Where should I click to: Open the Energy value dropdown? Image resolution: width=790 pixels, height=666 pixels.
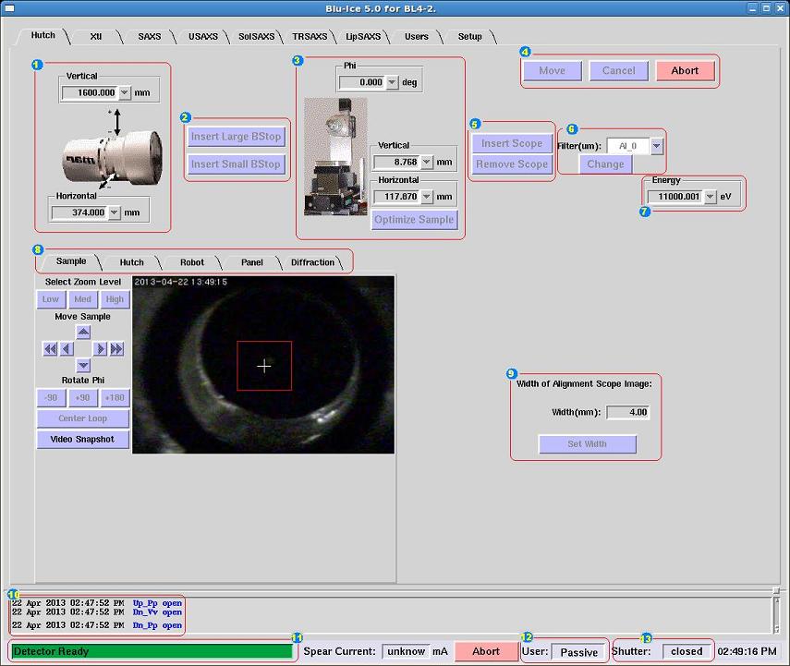tap(710, 197)
